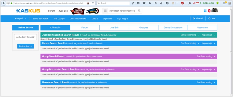Expand the Kategori dropdown
This screenshot has width=233, height=97.
[x=20, y=19]
